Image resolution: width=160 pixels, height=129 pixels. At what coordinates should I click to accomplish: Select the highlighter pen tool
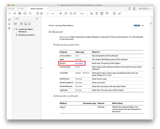coord(120,13)
